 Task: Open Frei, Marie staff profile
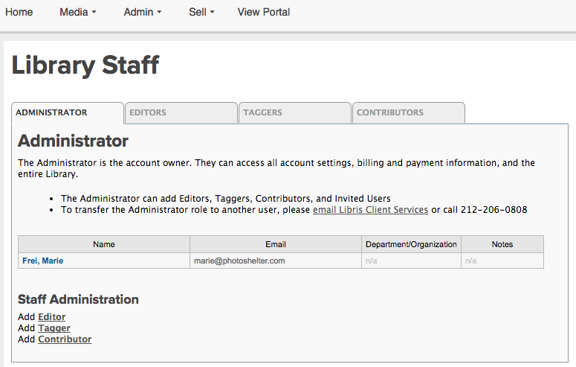pyautogui.click(x=43, y=261)
